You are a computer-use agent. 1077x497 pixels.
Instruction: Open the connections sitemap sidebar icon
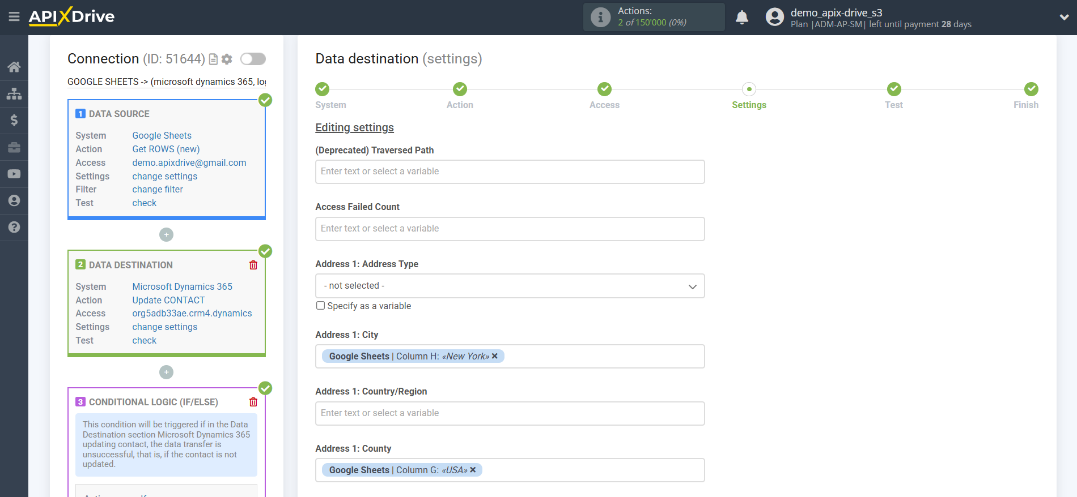14,93
